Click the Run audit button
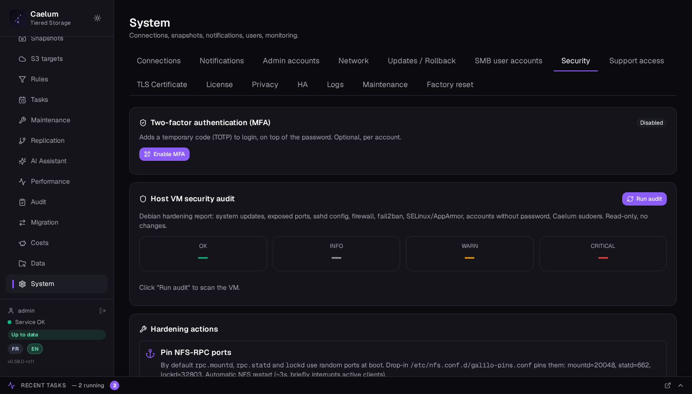 pos(644,199)
